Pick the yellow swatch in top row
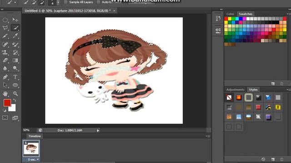 click(x=230, y=19)
